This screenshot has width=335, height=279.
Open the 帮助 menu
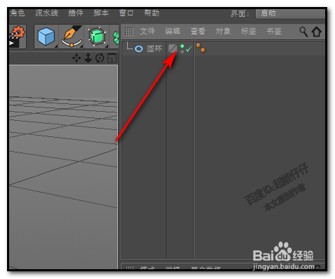pyautogui.click(x=152, y=13)
